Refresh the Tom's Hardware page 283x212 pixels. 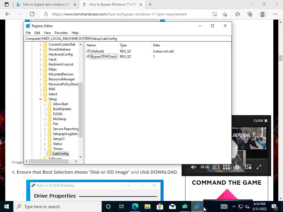tap(32, 14)
